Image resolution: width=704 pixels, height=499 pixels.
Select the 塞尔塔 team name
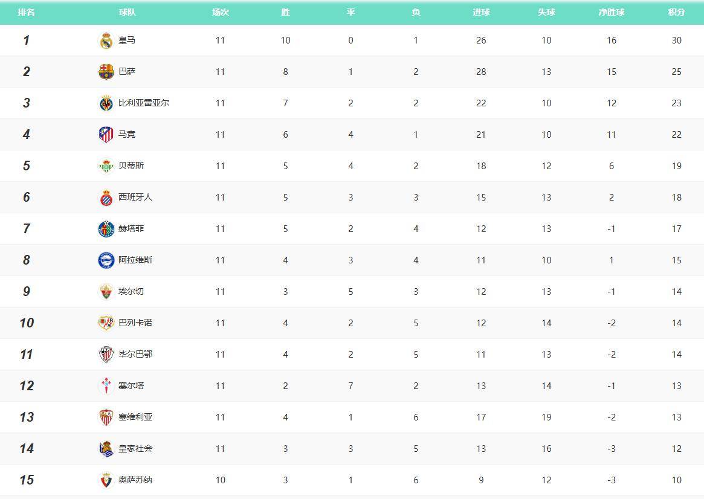point(131,385)
